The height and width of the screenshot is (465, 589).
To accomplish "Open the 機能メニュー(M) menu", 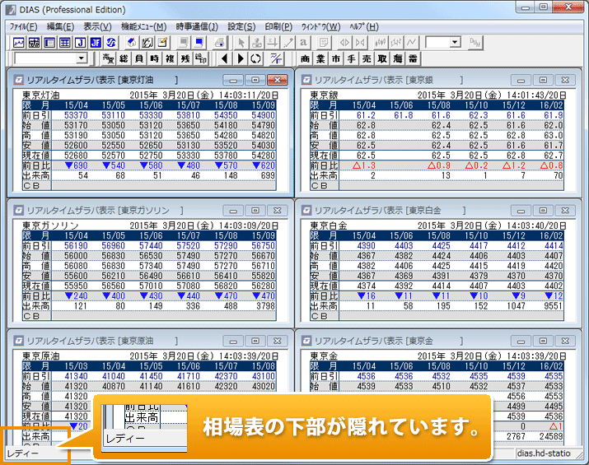I will (x=143, y=26).
